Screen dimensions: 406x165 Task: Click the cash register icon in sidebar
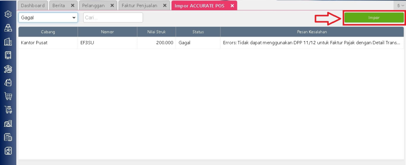[8, 28]
